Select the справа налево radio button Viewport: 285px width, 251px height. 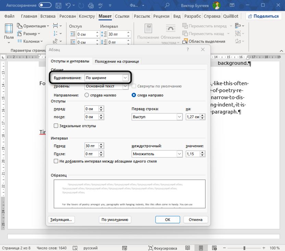coord(87,95)
